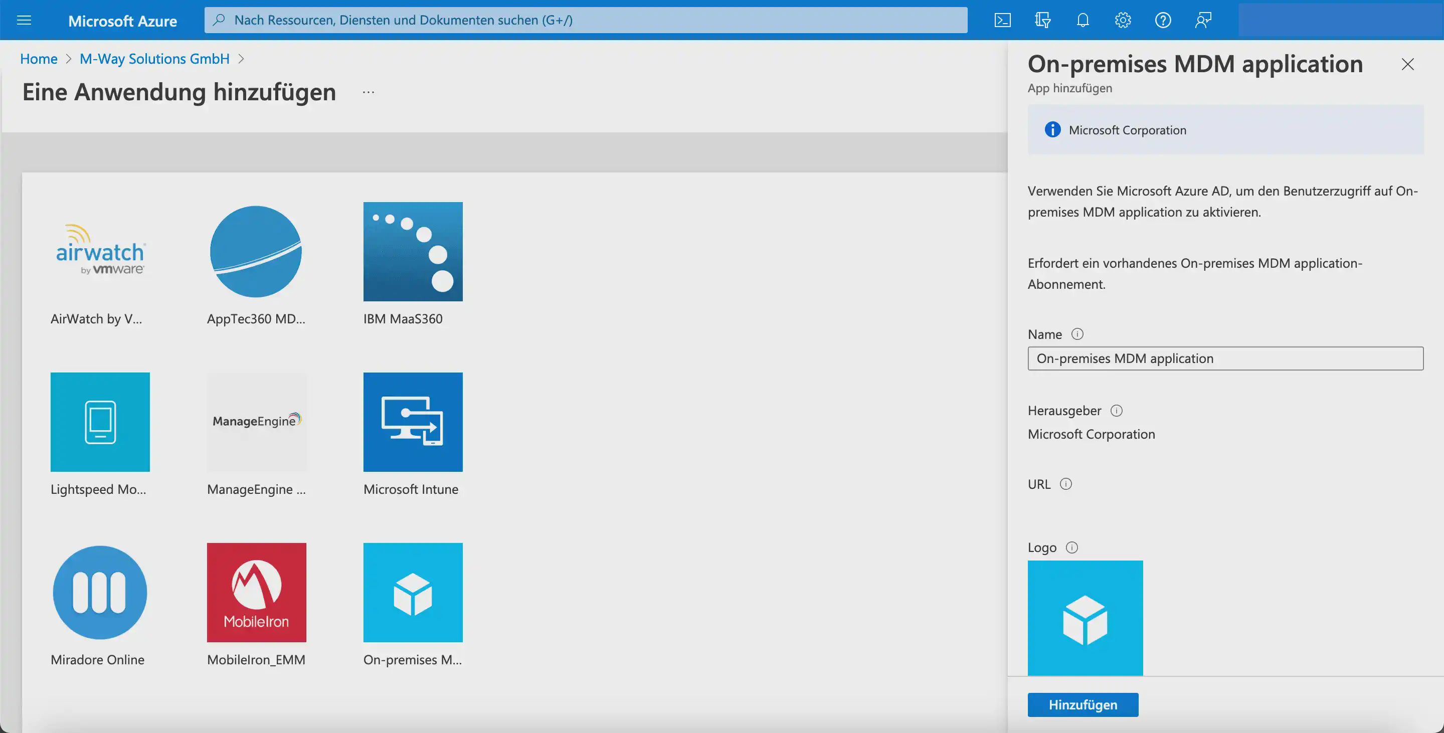Click the 'AppTec360 MD...' label
This screenshot has width=1444, height=733.
[256, 319]
